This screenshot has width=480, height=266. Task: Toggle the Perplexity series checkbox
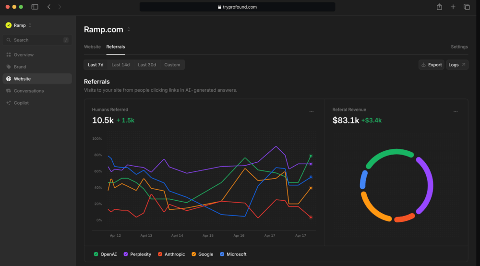pos(125,254)
